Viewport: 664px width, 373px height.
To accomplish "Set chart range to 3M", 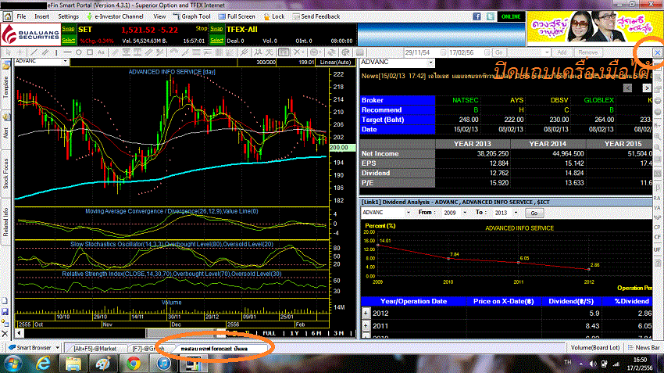I will [x=338, y=333].
